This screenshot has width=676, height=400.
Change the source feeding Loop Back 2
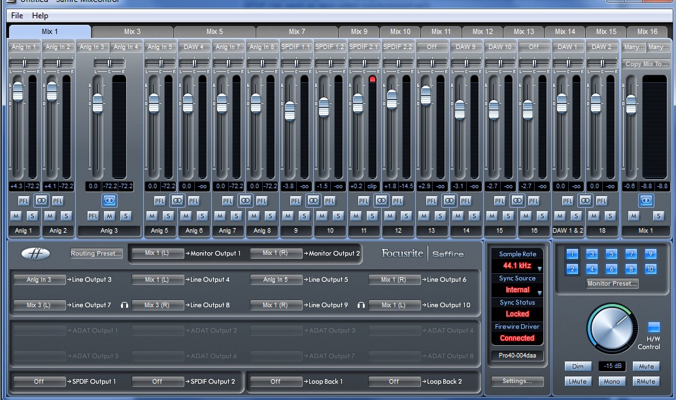pyautogui.click(x=394, y=382)
